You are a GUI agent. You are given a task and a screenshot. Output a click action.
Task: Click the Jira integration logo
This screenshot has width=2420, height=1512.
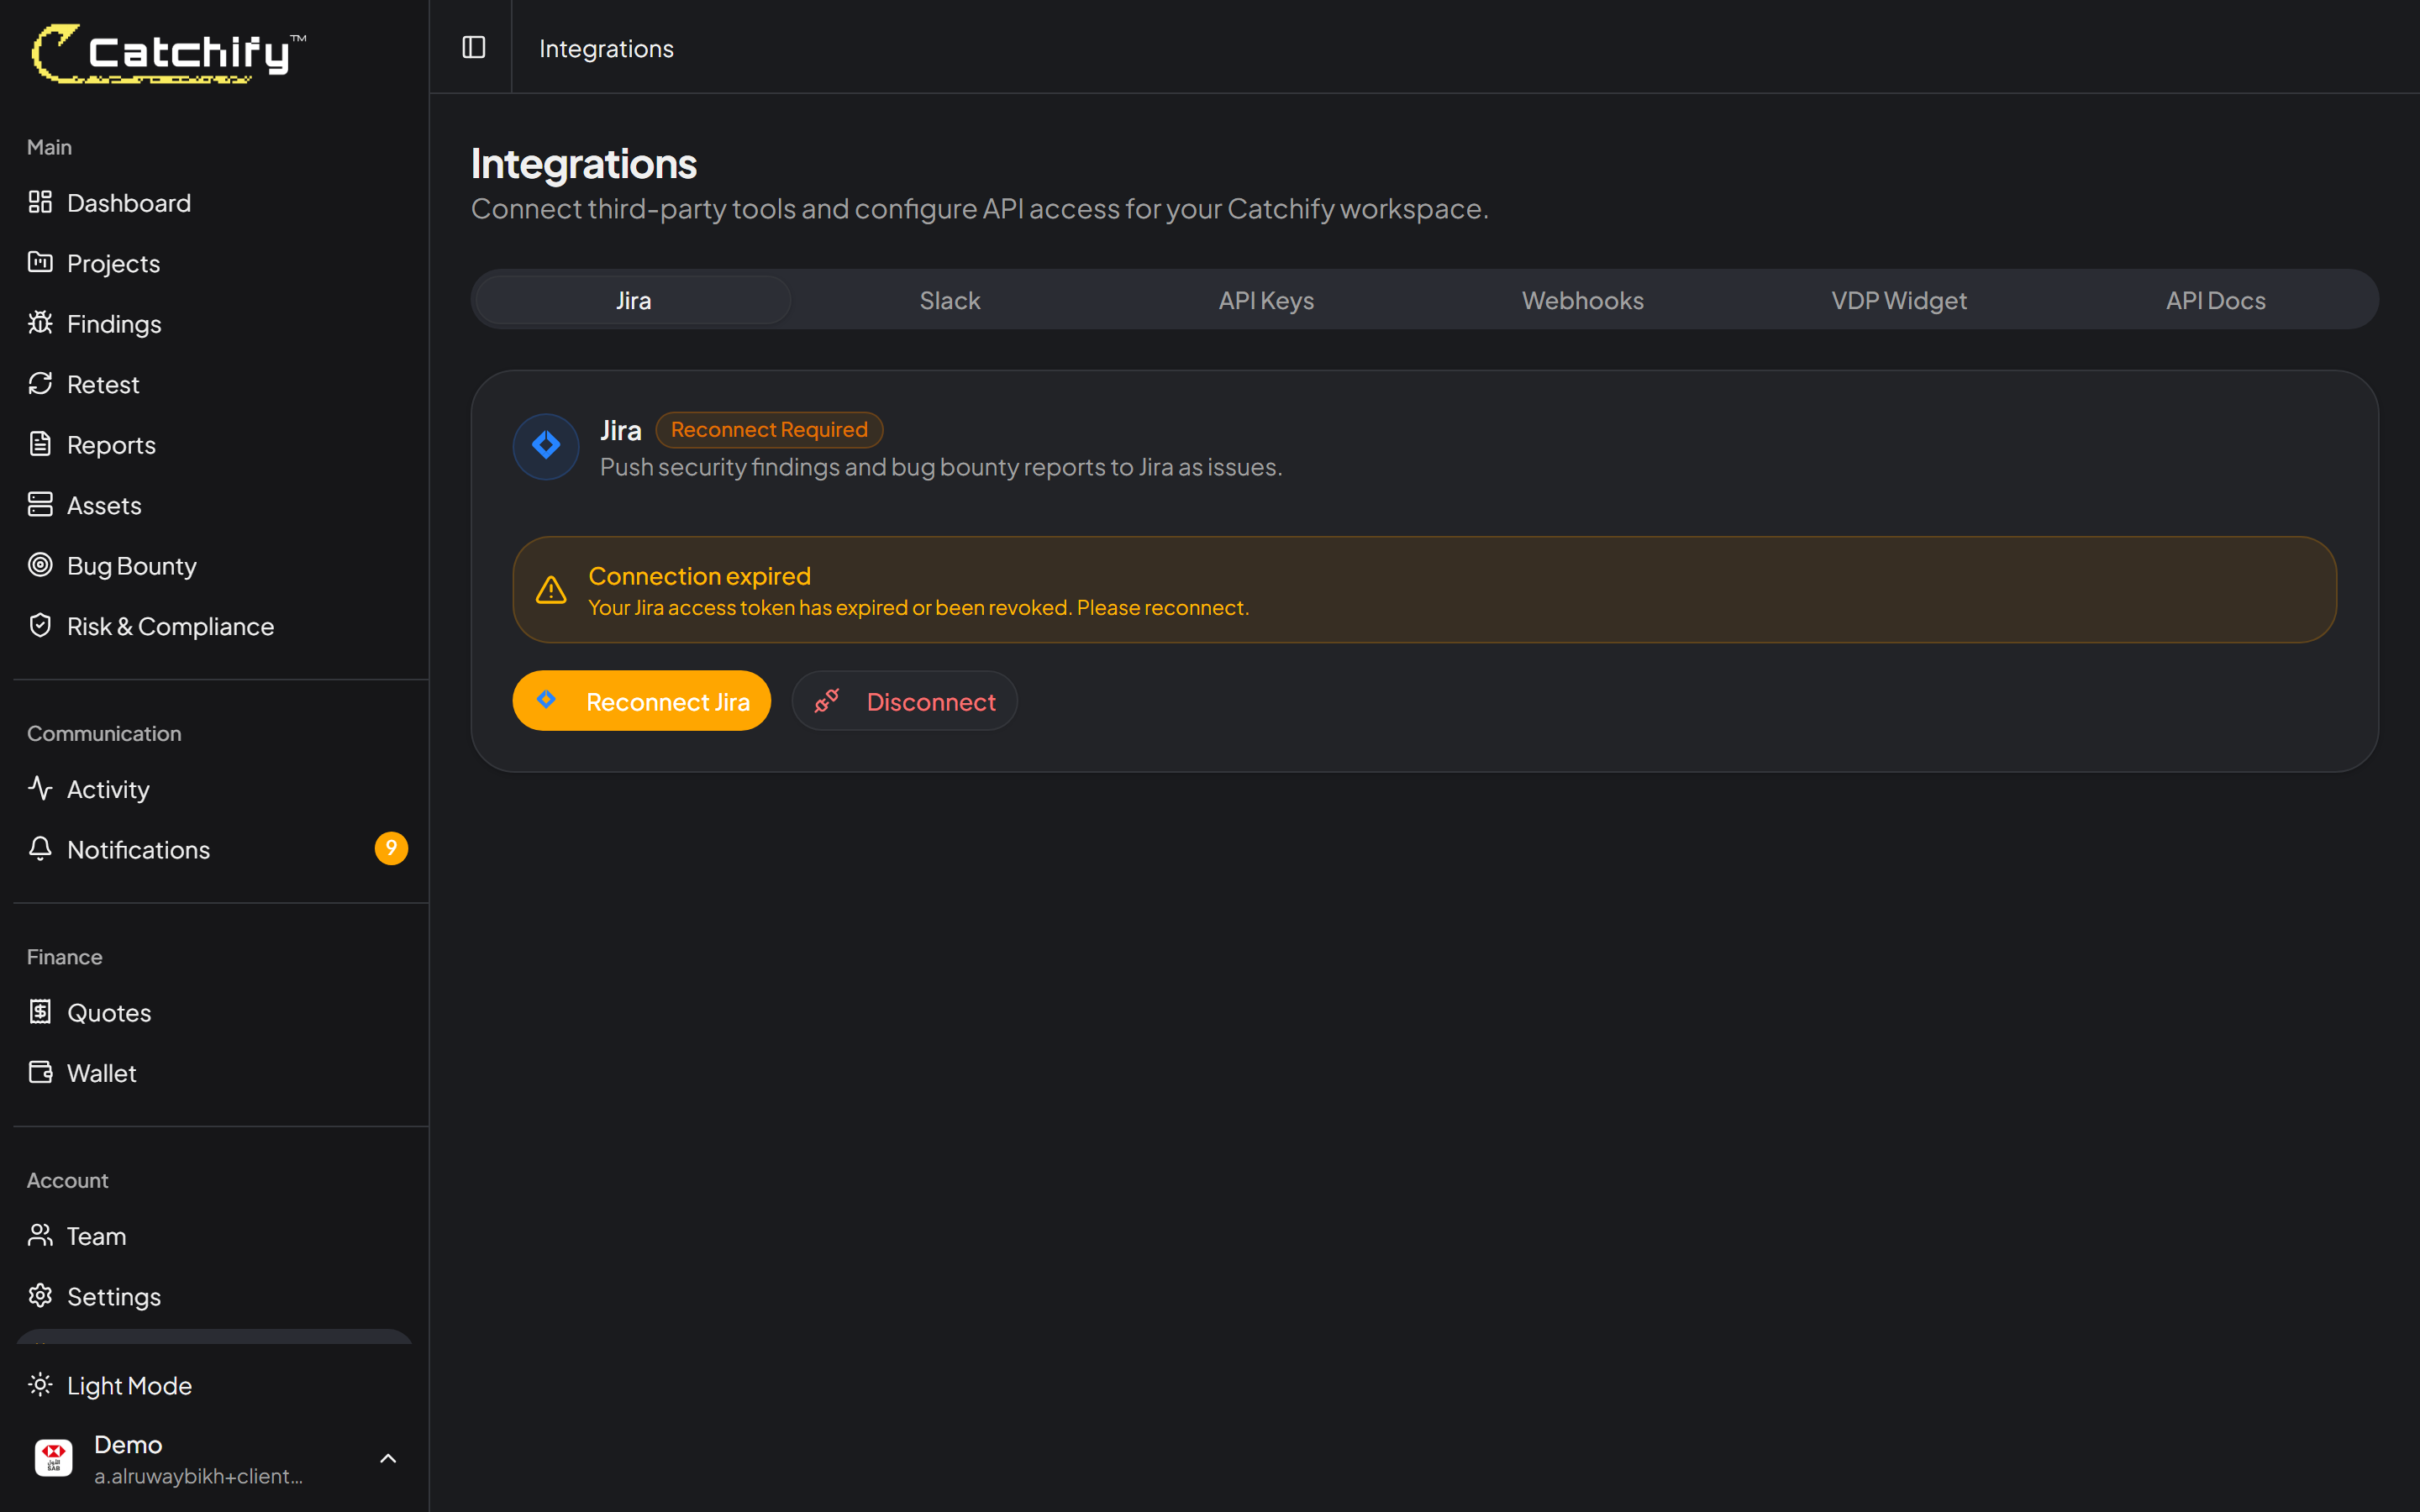[x=545, y=446]
